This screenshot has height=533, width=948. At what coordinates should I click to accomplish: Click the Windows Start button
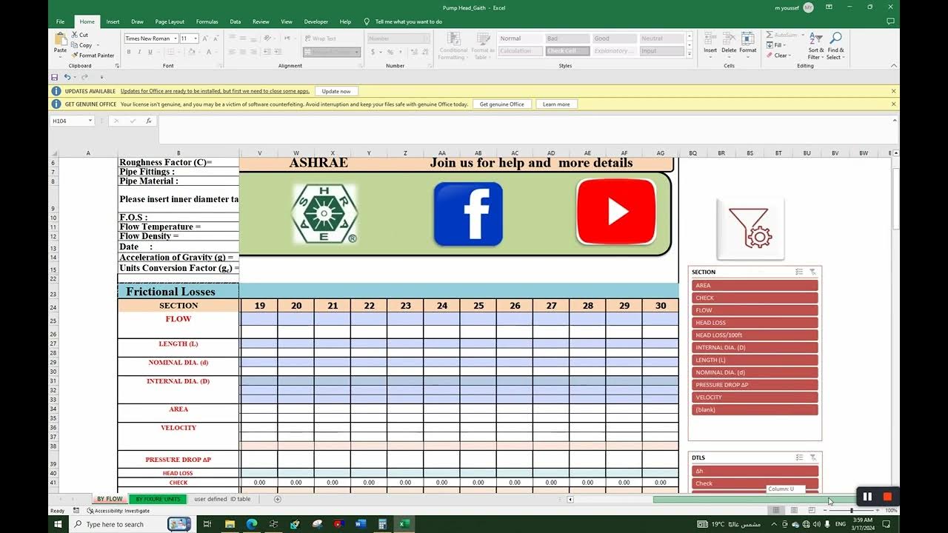coord(58,524)
